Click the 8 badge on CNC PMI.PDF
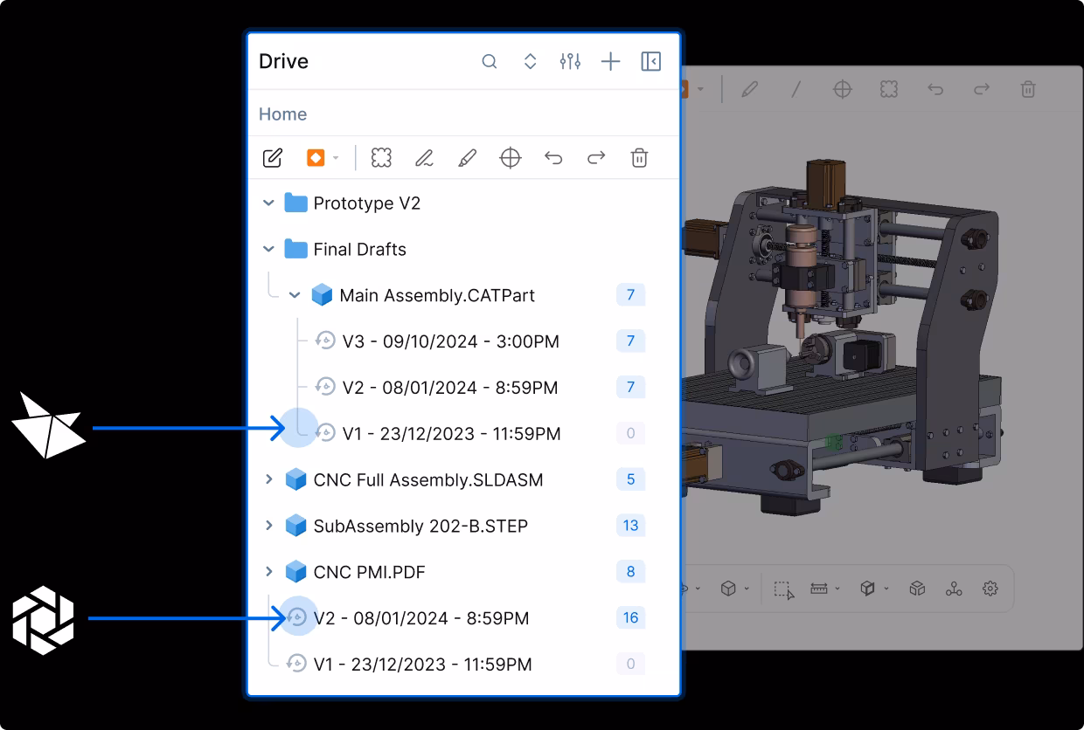Viewport: 1084px width, 730px height. pyautogui.click(x=630, y=572)
